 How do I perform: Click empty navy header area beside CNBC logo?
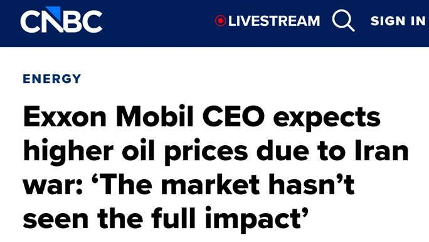[x=159, y=23]
